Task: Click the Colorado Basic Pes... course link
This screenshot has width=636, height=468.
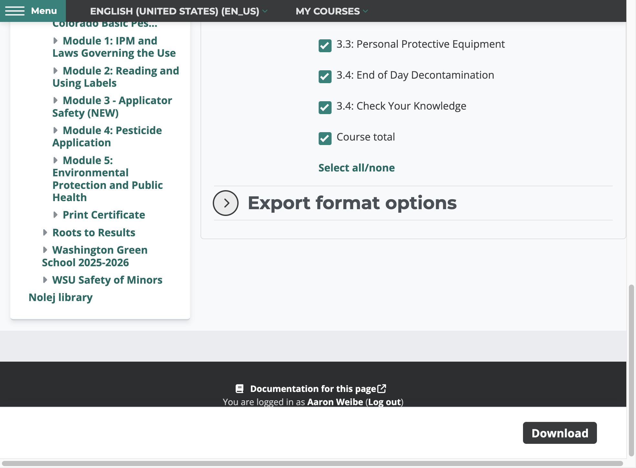Action: point(105,24)
